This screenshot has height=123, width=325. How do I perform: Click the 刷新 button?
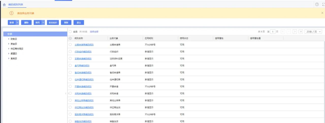pos(66,23)
